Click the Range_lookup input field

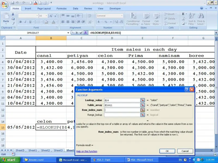click(122, 115)
